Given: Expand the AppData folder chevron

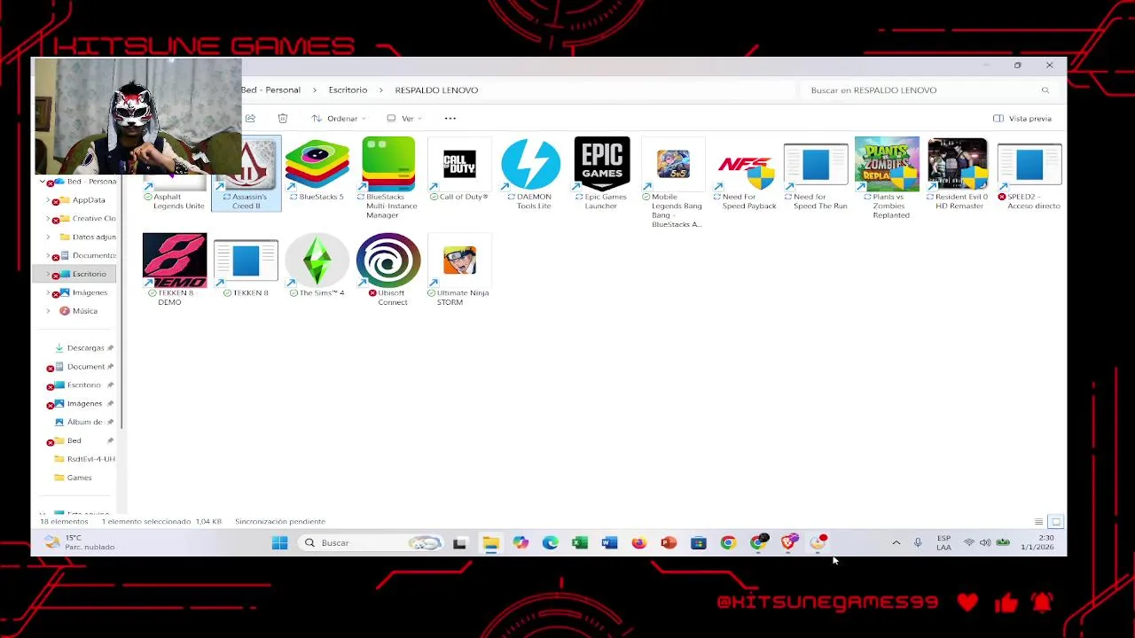Looking at the screenshot, I should (x=48, y=200).
